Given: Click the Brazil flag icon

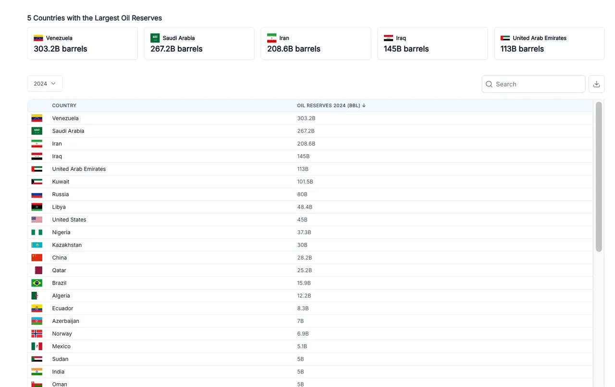Looking at the screenshot, I should (x=37, y=283).
